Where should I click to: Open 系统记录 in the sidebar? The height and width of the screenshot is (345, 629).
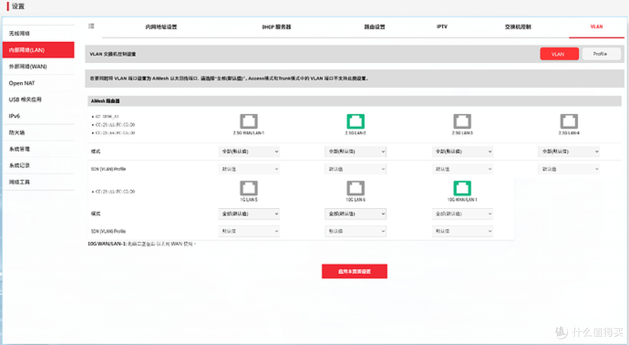38,166
